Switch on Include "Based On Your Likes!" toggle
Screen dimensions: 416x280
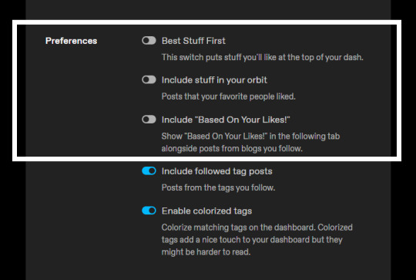coord(149,120)
